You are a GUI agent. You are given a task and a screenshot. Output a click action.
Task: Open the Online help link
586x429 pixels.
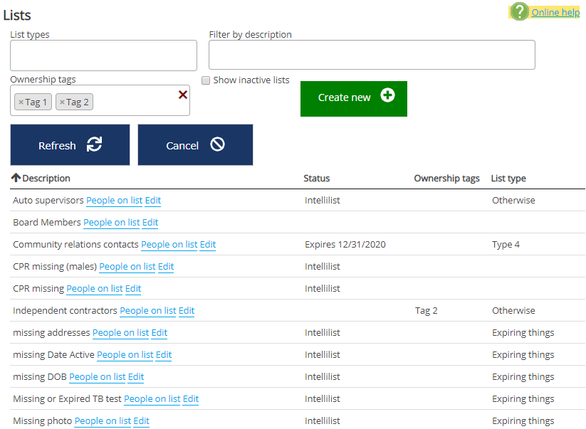click(555, 12)
